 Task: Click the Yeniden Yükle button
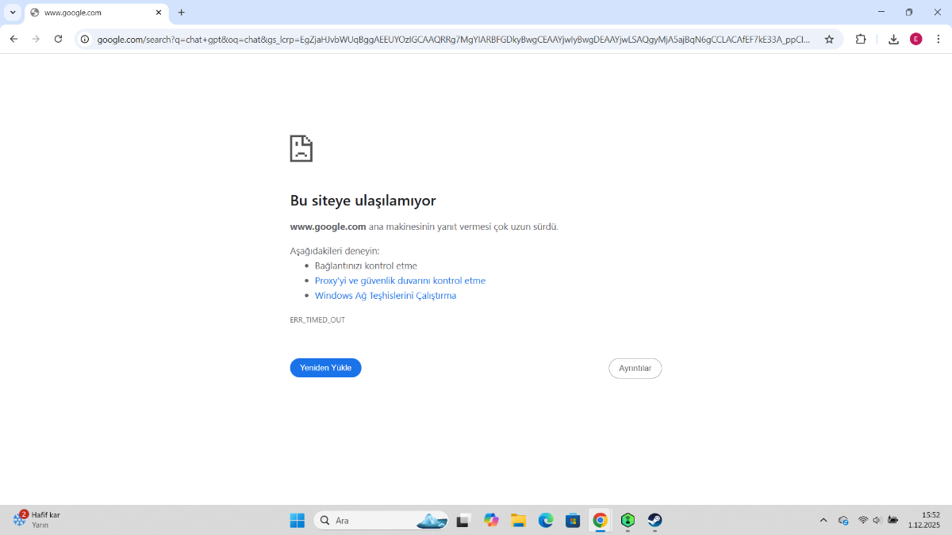(x=325, y=368)
